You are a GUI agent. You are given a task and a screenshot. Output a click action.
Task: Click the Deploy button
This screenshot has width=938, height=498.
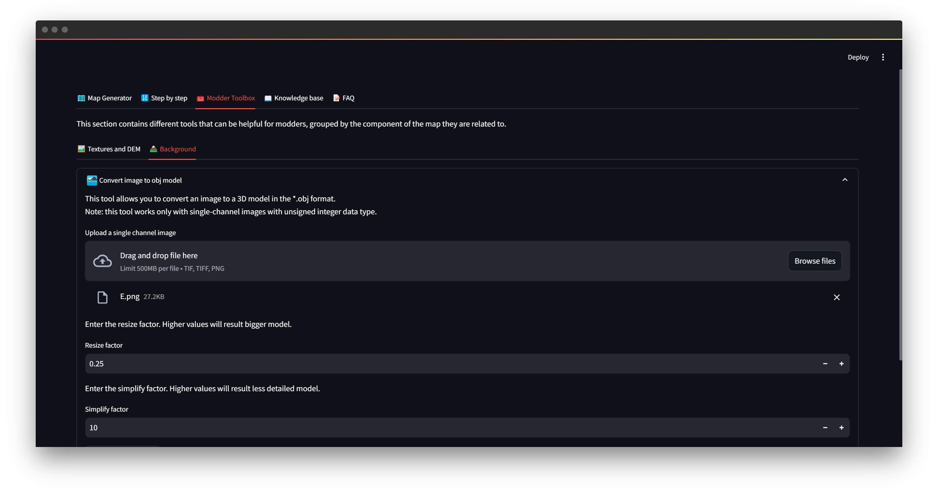tap(858, 57)
